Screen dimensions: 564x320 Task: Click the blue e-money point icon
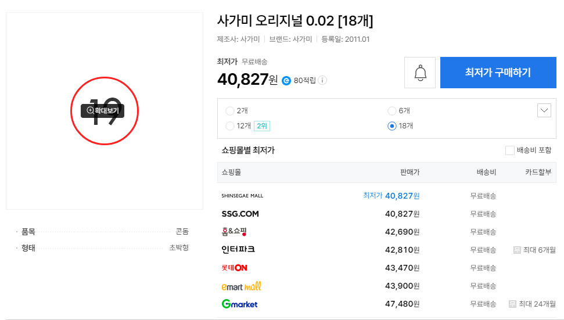[286, 81]
